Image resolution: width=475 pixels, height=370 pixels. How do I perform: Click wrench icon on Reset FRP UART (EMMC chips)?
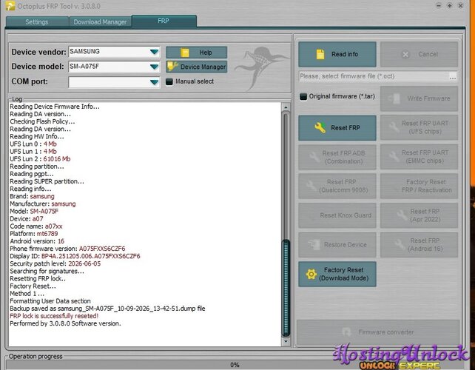pyautogui.click(x=394, y=157)
